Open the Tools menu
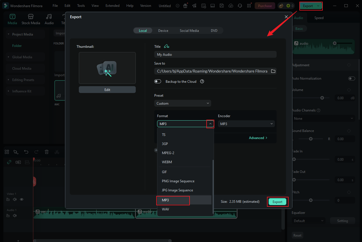 (81, 5)
